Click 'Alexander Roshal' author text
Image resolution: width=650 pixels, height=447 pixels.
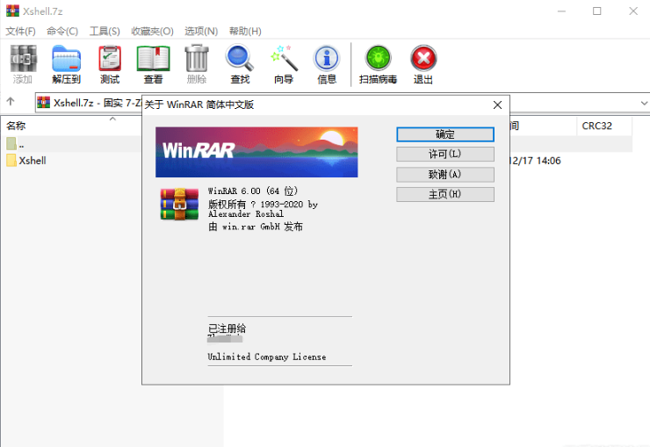246,213
